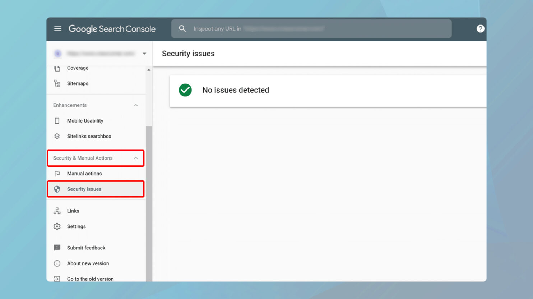
Task: Open the Coverage report icon
Action: pos(57,68)
